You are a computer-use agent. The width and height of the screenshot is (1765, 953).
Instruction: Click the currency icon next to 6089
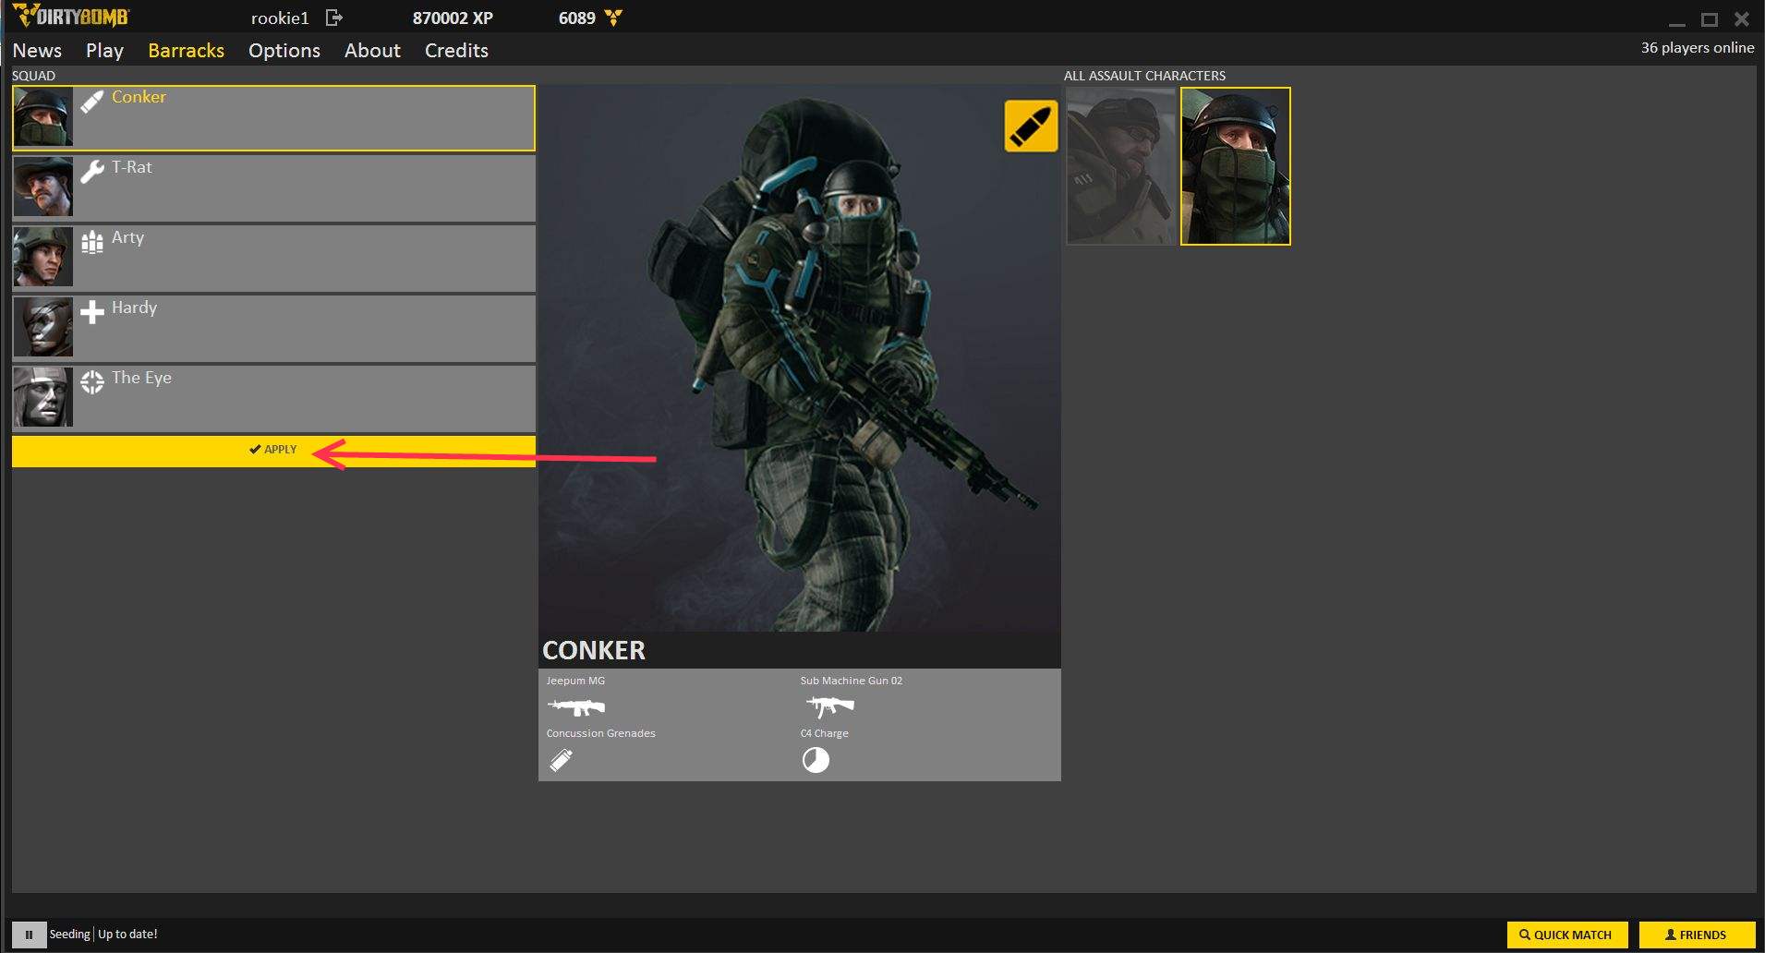click(613, 18)
